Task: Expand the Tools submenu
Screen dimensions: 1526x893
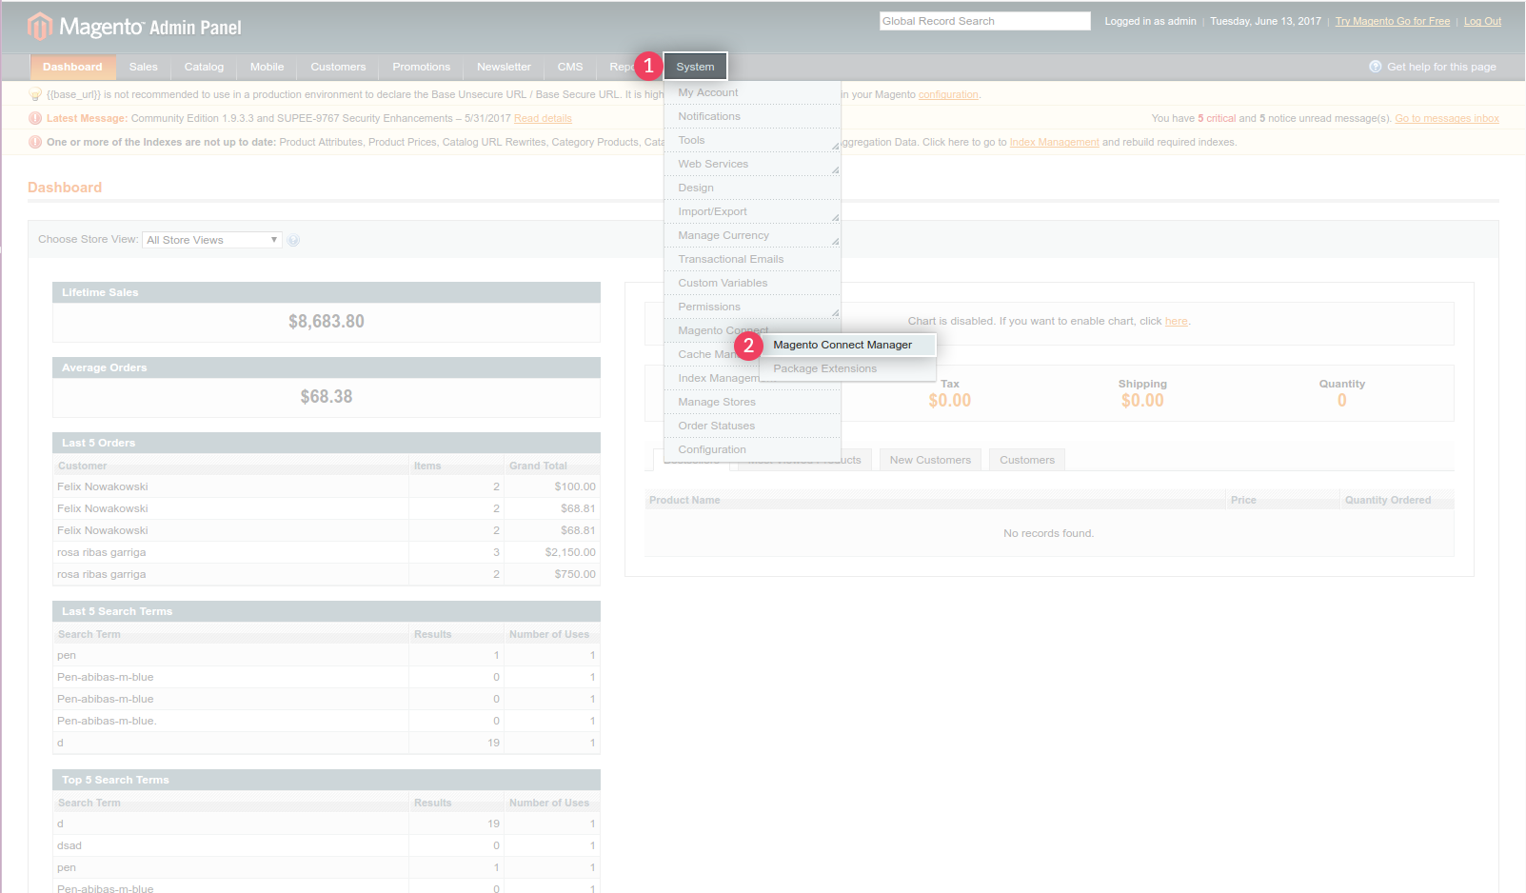Action: tap(752, 140)
